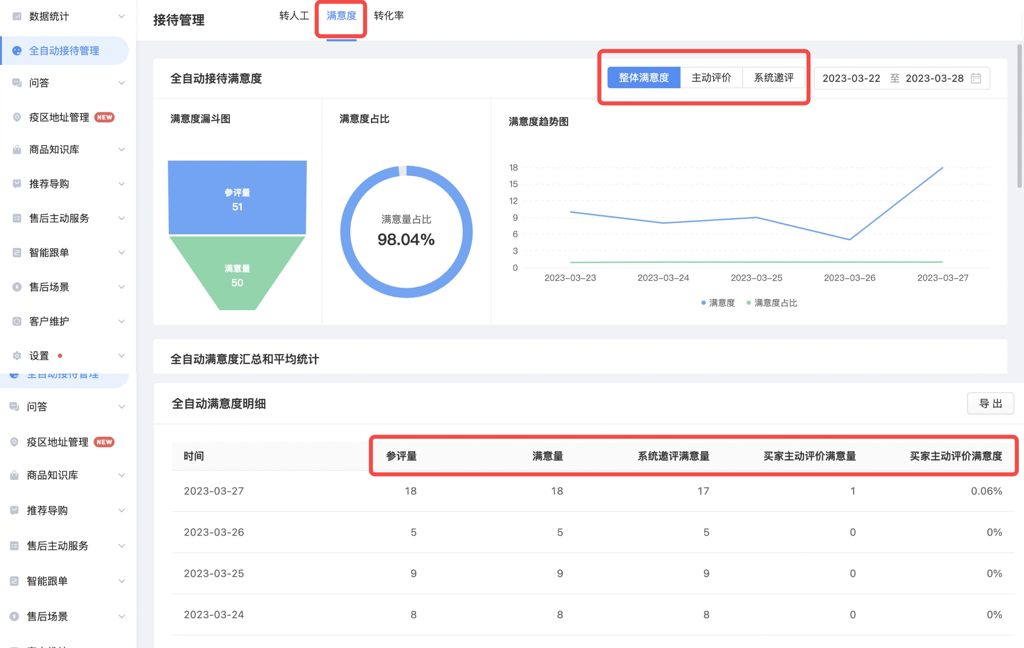1024x648 pixels.
Task: Click the icon beside the lower 售后主动服务 entry
Action: click(14, 546)
